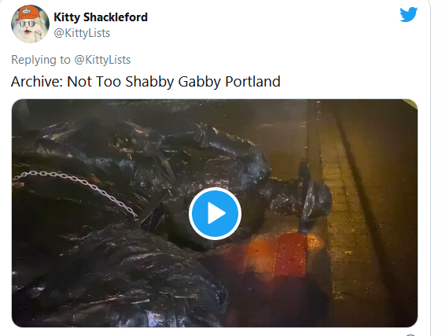
Task: Open the partially visible info icon below the video
Action: tap(411, 334)
